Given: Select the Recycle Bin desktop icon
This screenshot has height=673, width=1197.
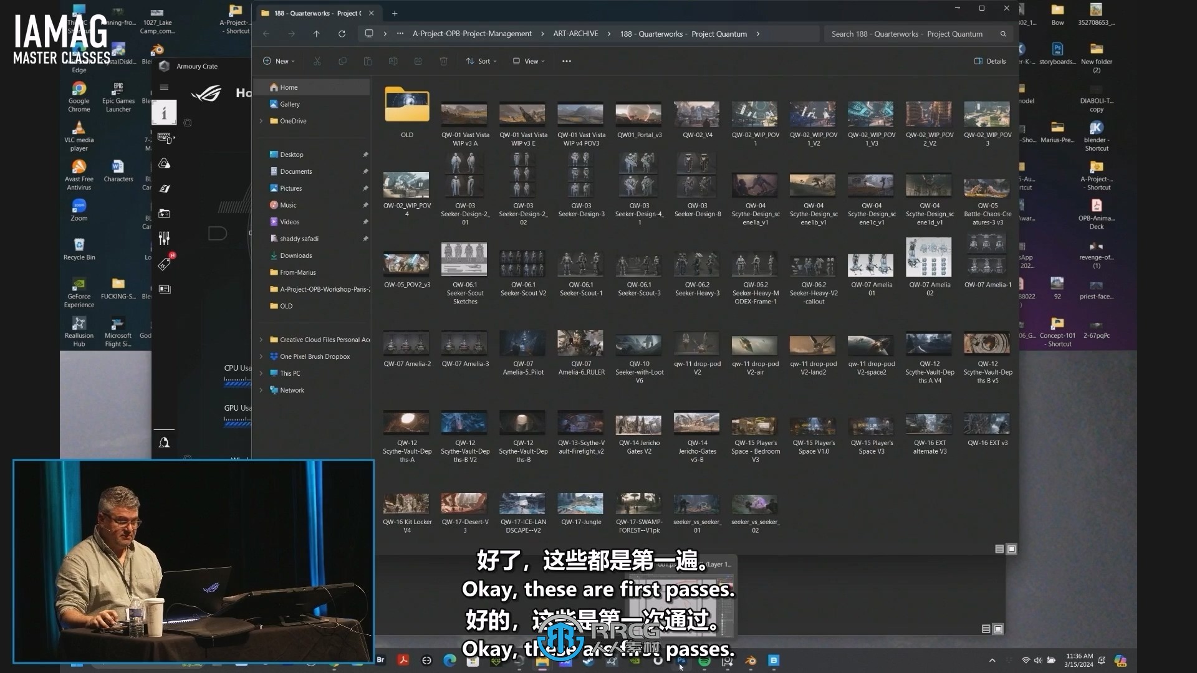Looking at the screenshot, I should pyautogui.click(x=79, y=249).
